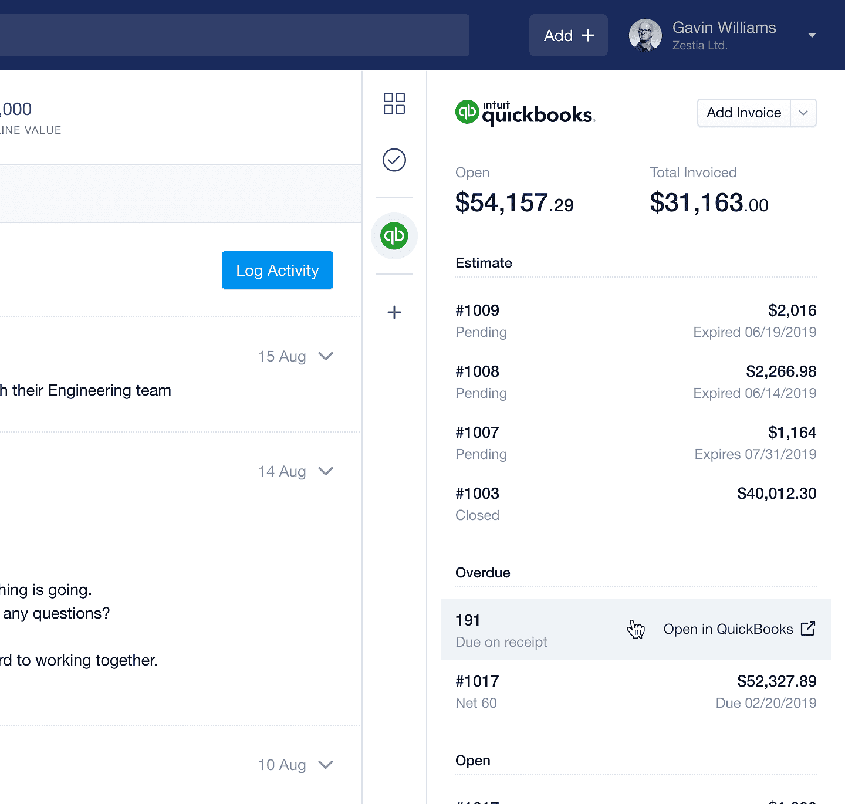Click the Engineering team activity text
The height and width of the screenshot is (804, 845).
click(86, 390)
